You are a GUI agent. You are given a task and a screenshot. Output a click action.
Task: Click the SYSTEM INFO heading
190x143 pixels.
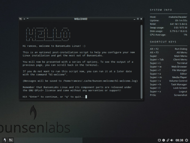click(161, 10)
